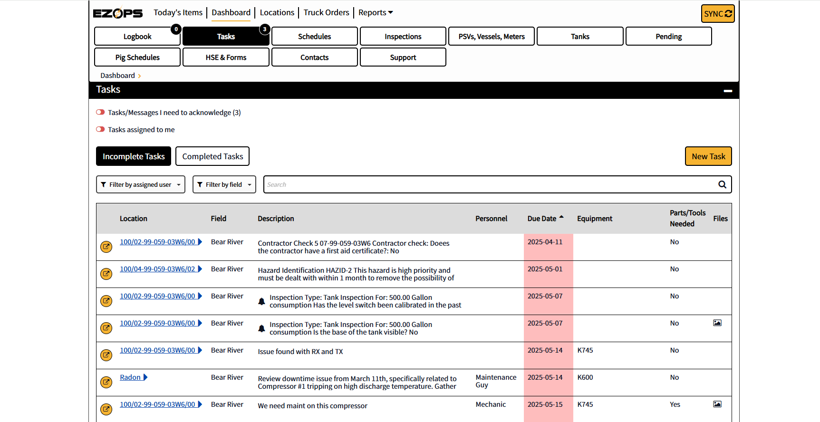Expand arrow beside location on level switch row
820x422 pixels.
point(200,296)
